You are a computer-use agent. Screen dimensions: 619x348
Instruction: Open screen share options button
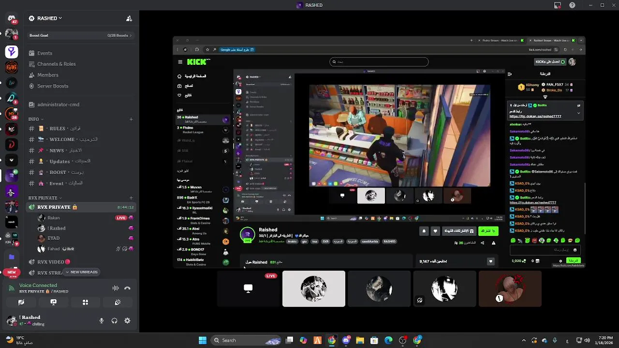pos(54,302)
